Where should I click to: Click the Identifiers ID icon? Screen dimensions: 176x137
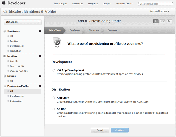click(5, 56)
